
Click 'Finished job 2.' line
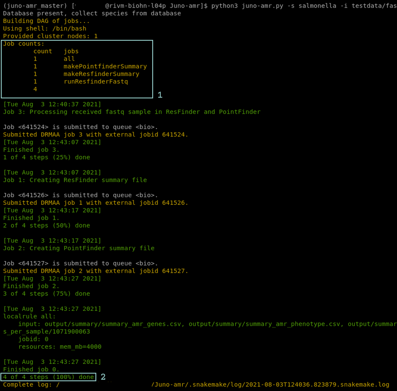pos(31,286)
